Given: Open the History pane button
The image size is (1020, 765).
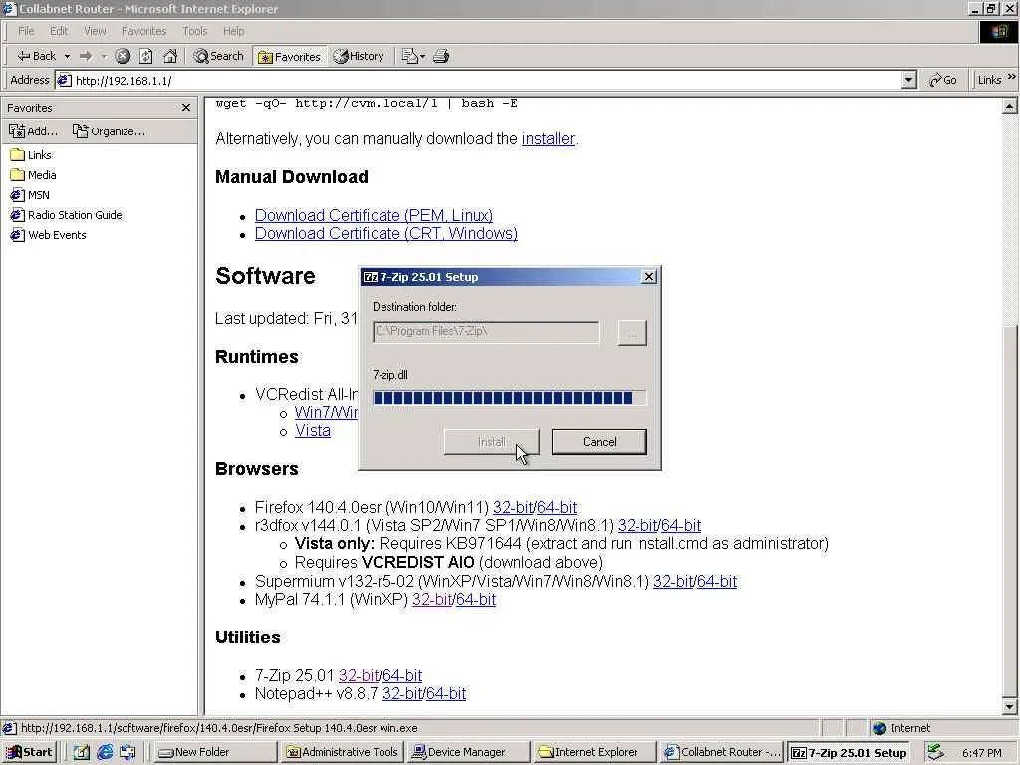Looking at the screenshot, I should 359,57.
